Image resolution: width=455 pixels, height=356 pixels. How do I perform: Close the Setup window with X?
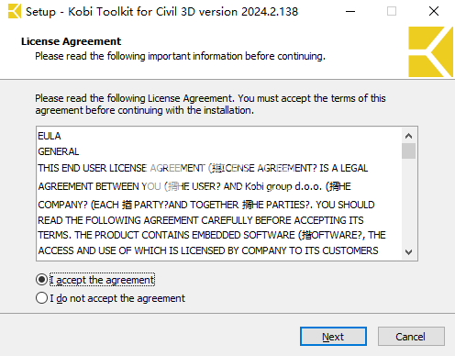pos(434,12)
